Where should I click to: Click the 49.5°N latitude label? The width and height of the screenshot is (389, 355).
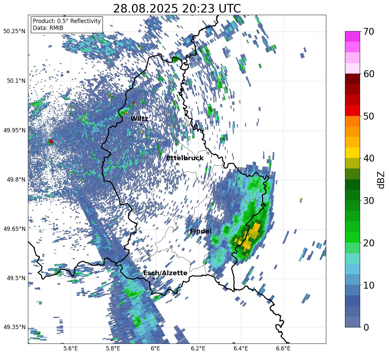pos(16,278)
